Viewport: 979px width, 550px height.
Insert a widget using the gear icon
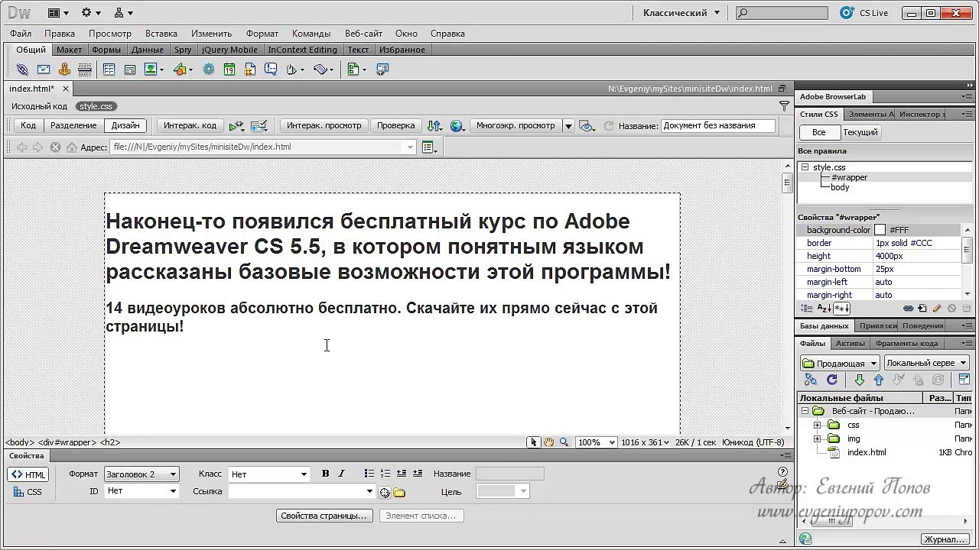(x=208, y=70)
